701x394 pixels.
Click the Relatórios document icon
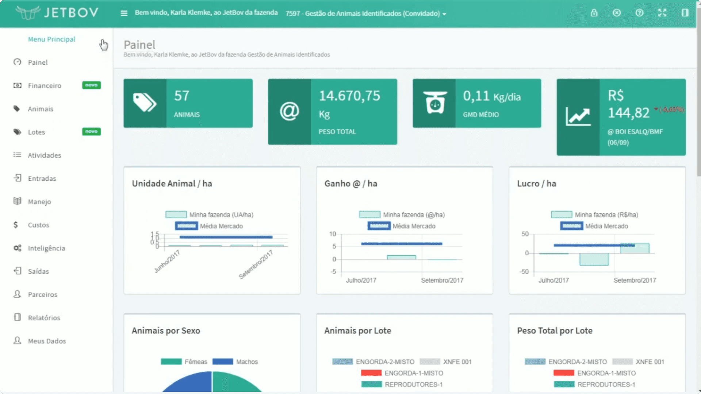[x=17, y=317]
